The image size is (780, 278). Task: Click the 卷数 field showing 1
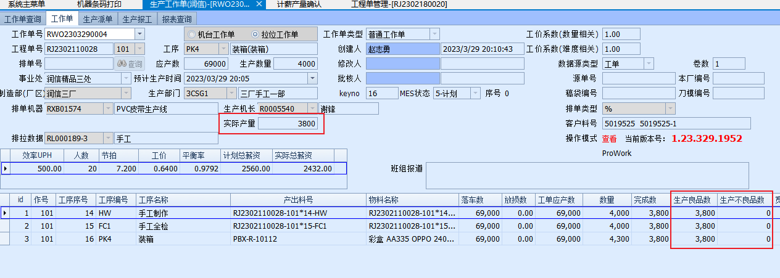[729, 63]
